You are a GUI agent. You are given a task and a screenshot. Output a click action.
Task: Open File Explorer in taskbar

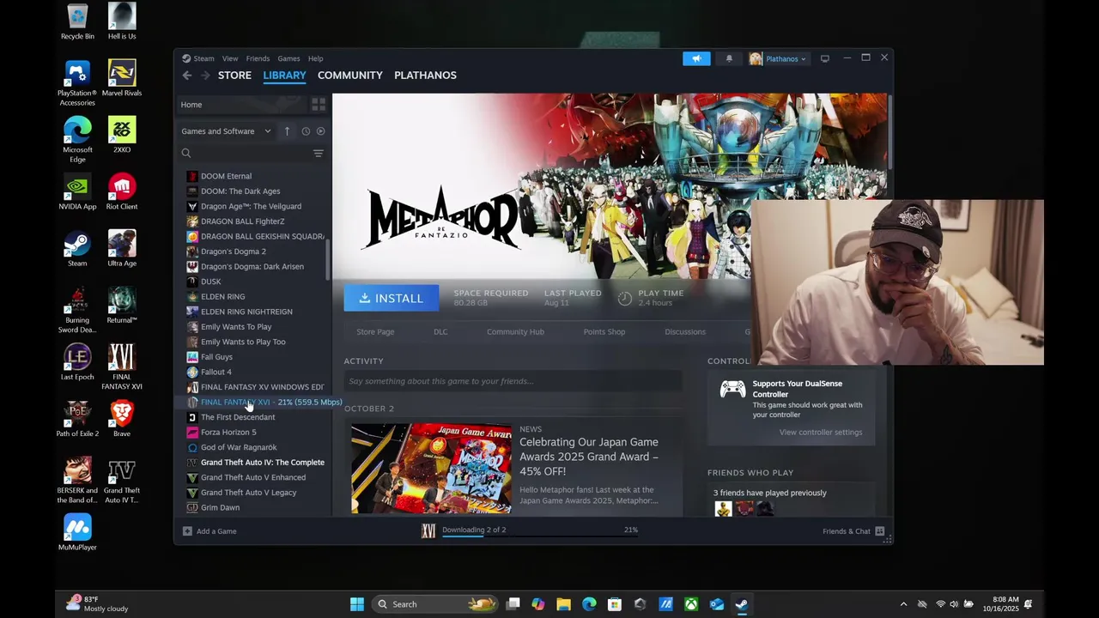563,604
